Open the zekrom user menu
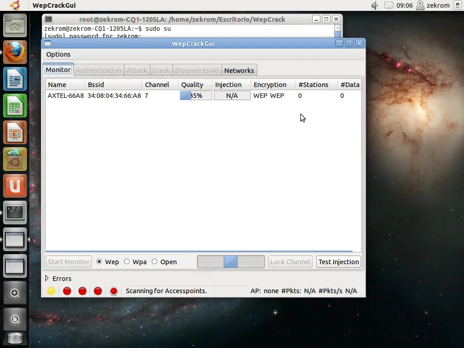Image resolution: width=464 pixels, height=348 pixels. point(433,5)
